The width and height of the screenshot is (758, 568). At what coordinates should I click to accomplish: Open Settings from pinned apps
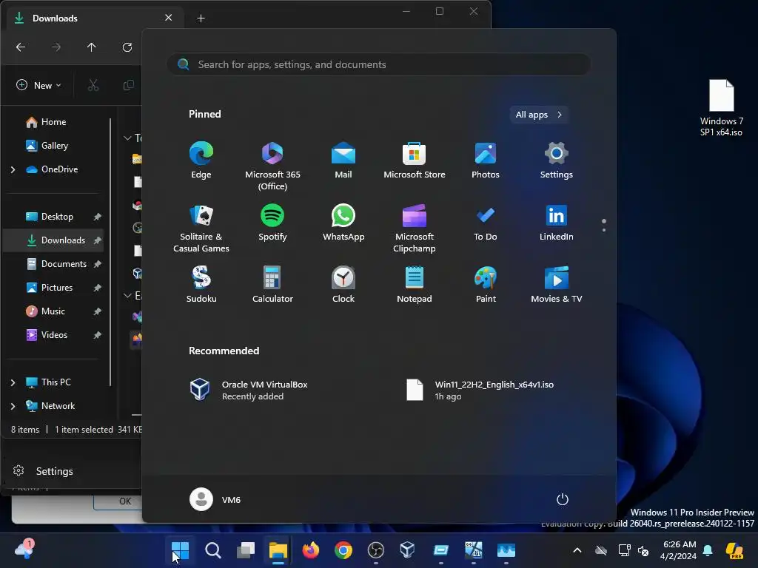(x=557, y=160)
